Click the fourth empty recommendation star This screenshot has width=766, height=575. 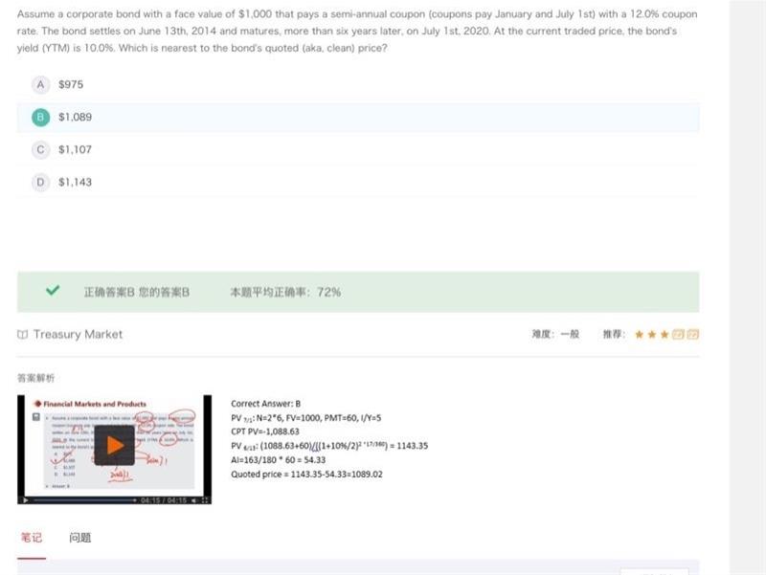pos(678,334)
